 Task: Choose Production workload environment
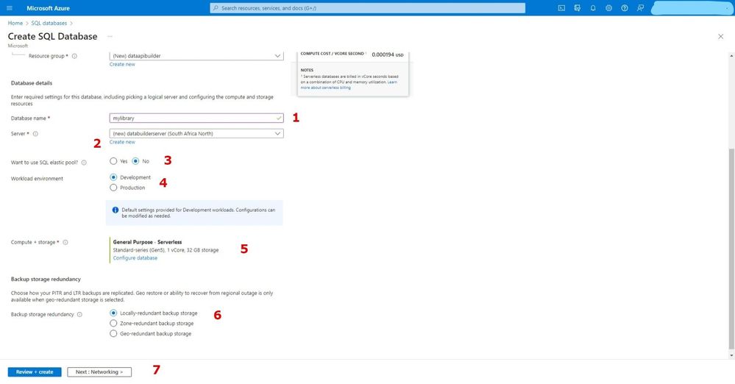point(113,188)
